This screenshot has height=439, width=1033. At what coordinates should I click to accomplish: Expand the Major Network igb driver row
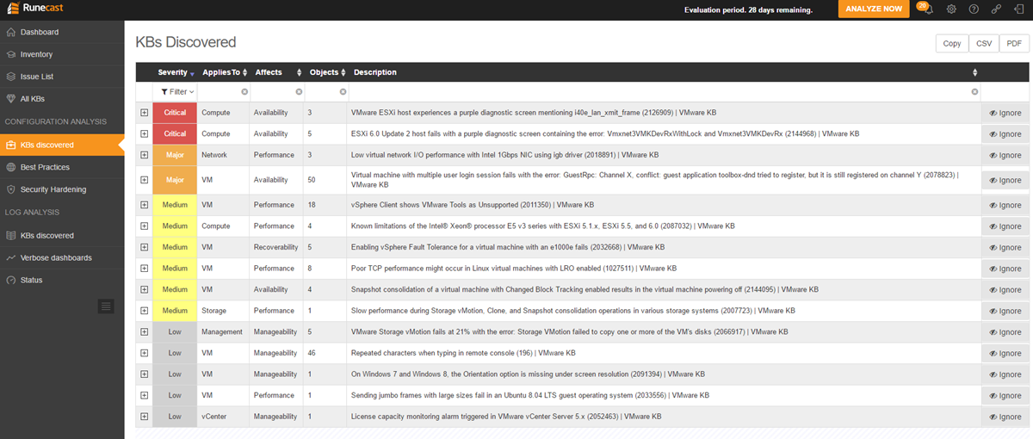tap(144, 155)
